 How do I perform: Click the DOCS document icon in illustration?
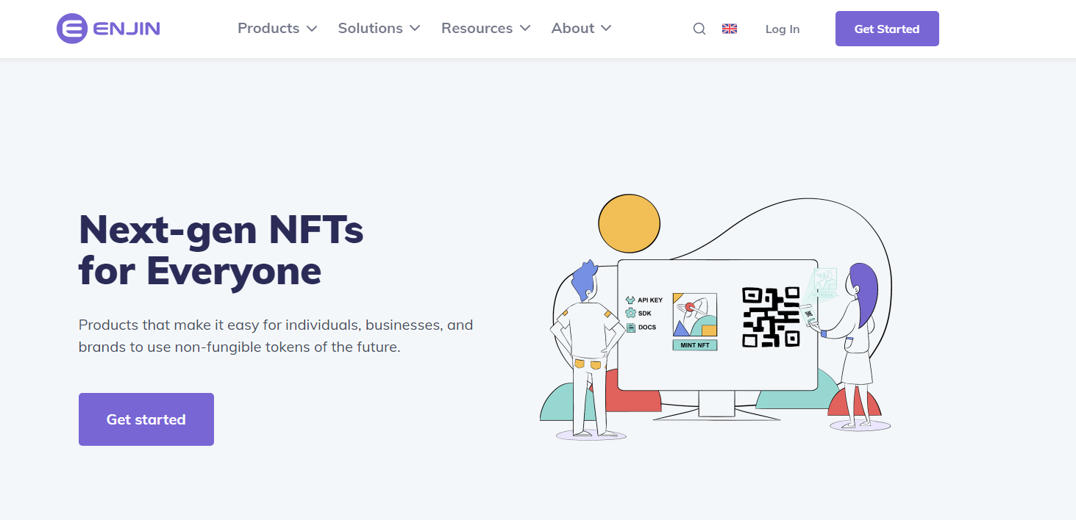[x=630, y=327]
